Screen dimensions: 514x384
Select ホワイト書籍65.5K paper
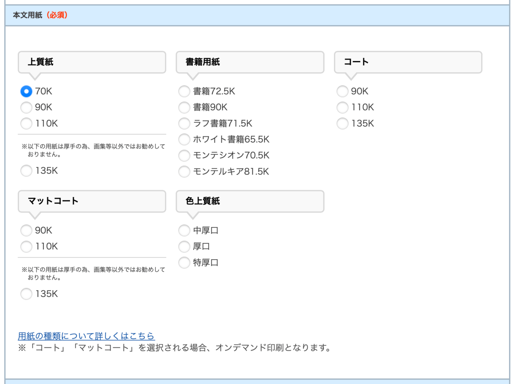tap(184, 140)
